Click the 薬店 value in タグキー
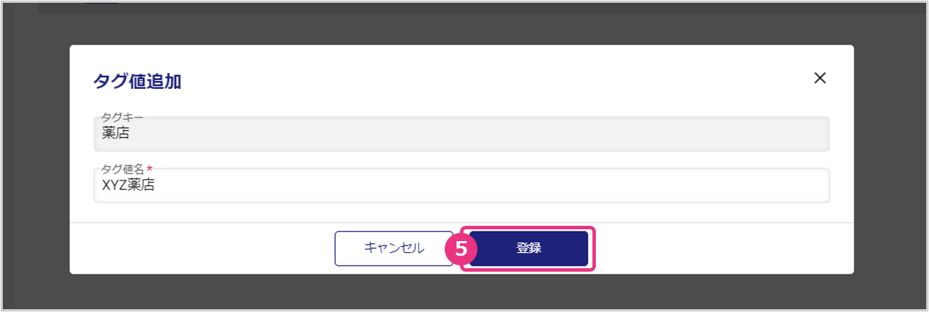The image size is (929, 312). [x=116, y=133]
